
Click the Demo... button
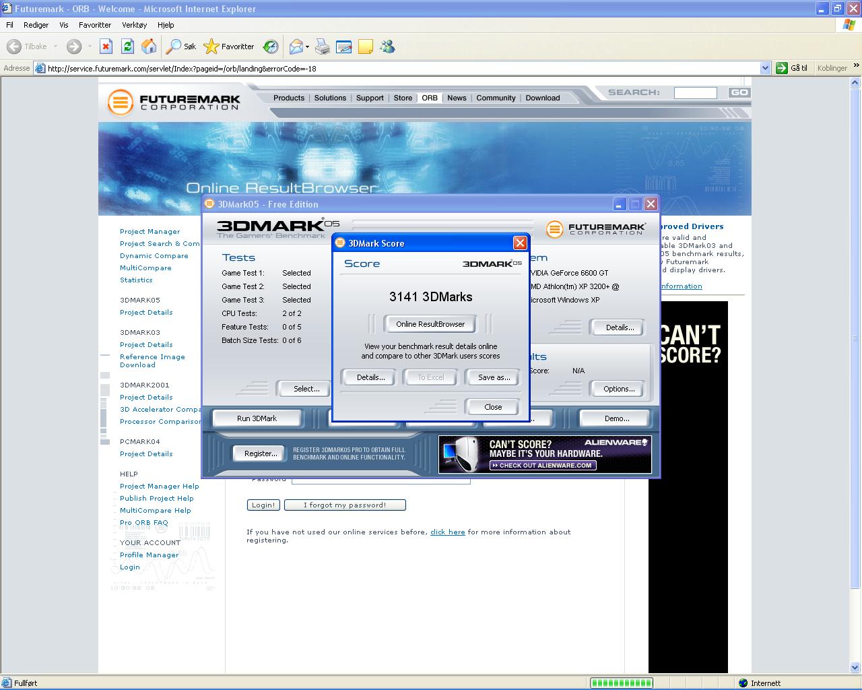point(617,418)
